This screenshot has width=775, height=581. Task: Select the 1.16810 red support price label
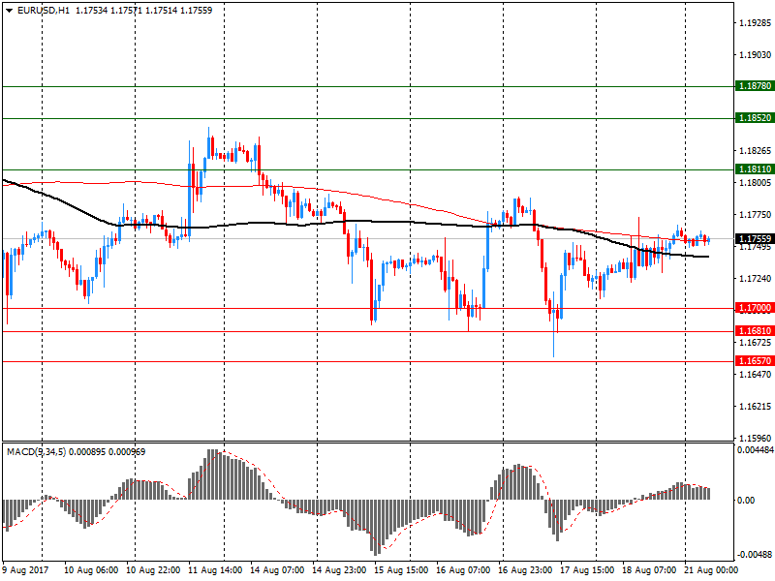tap(755, 331)
